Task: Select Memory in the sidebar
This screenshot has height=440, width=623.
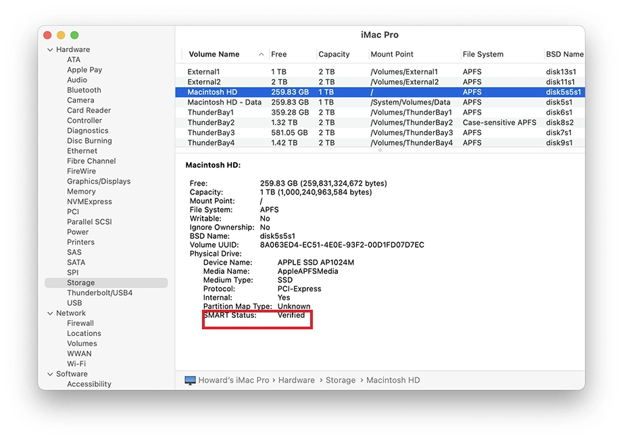Action: pyautogui.click(x=81, y=191)
